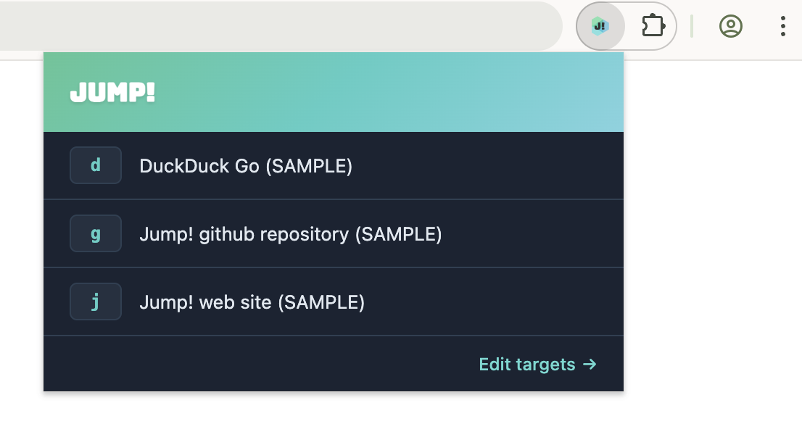The width and height of the screenshot is (802, 445).
Task: Click the 'j' shortcut key badge
Action: [95, 301]
